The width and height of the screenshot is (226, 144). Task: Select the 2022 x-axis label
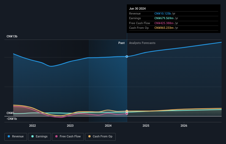[32, 126]
